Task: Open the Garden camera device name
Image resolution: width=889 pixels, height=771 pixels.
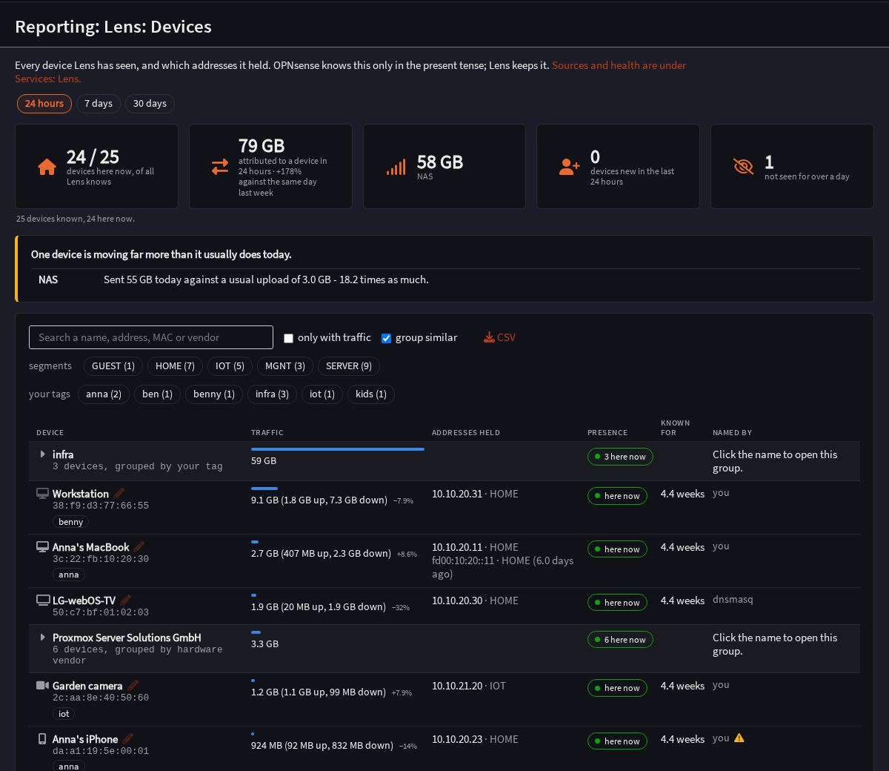Action: [x=87, y=686]
